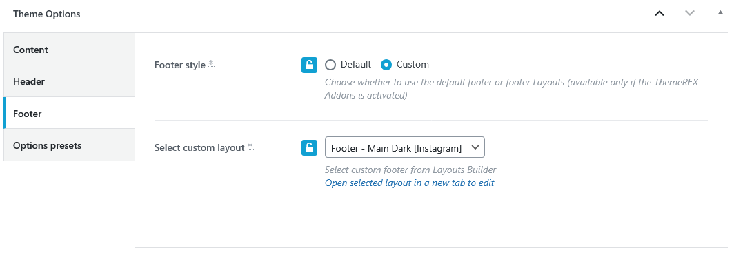The image size is (734, 255).
Task: Select the Footer tab
Action: pos(69,113)
